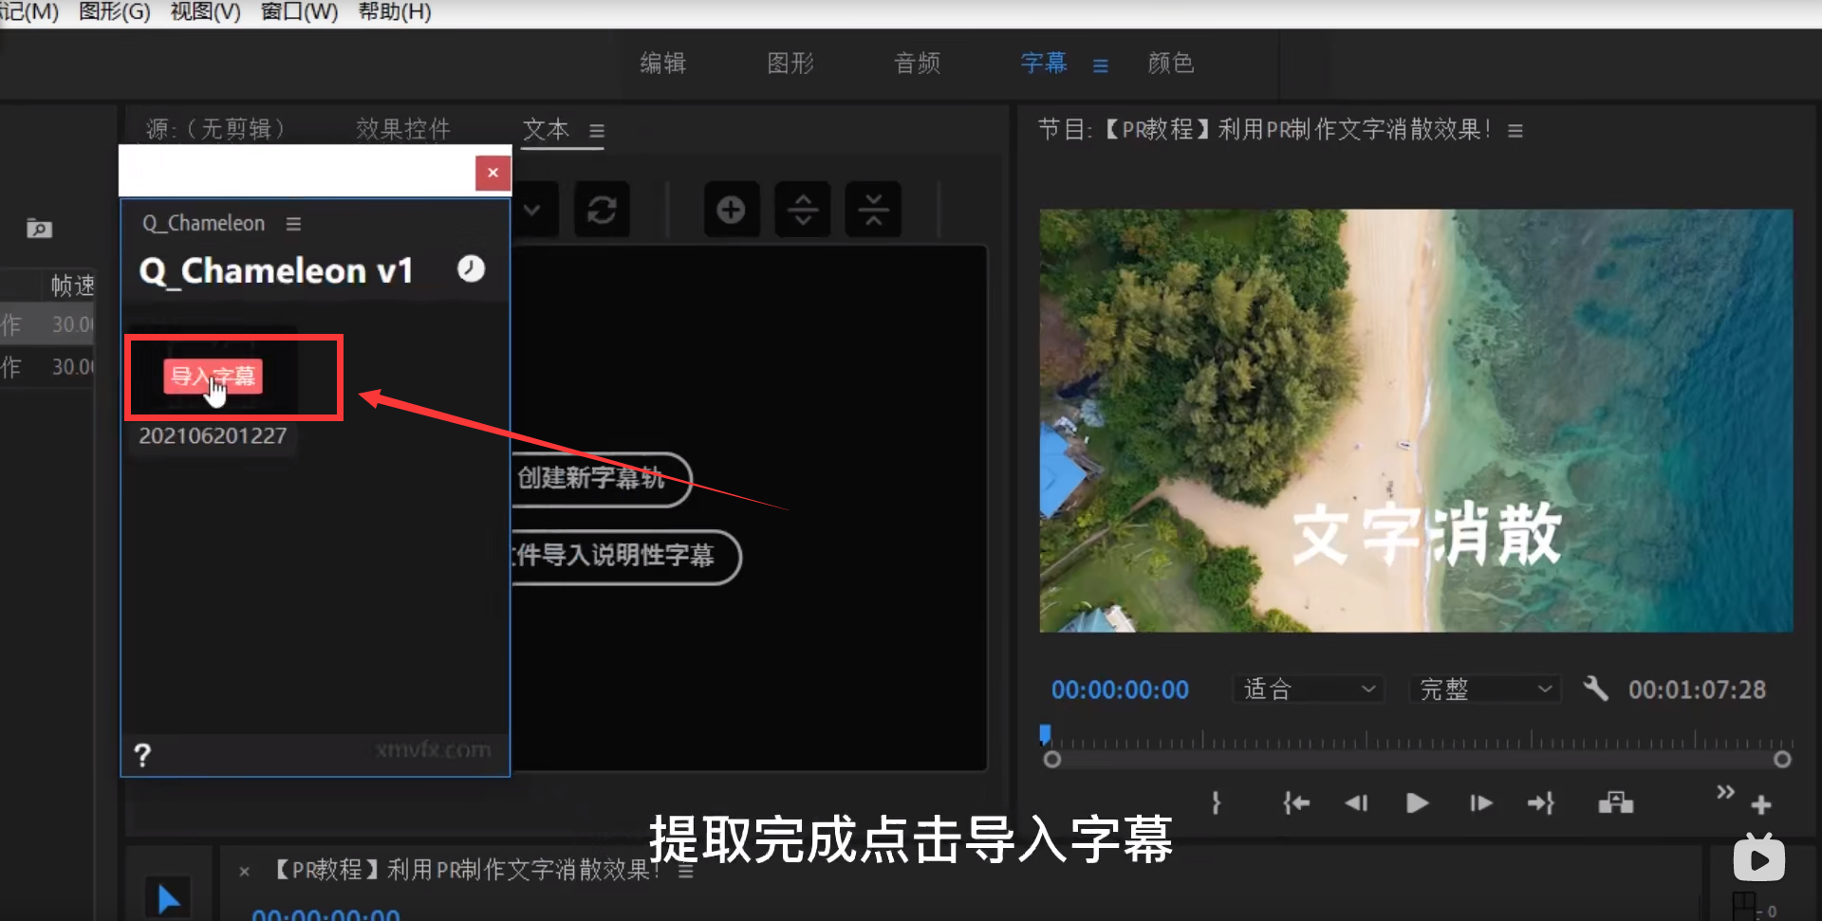Click the wrench settings icon in the Program monitor
1822x921 pixels.
1594,689
